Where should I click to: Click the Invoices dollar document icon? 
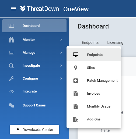click(x=76, y=94)
